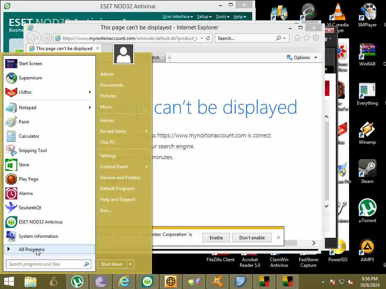Expand the Notepad jump list arrow

click(90, 107)
